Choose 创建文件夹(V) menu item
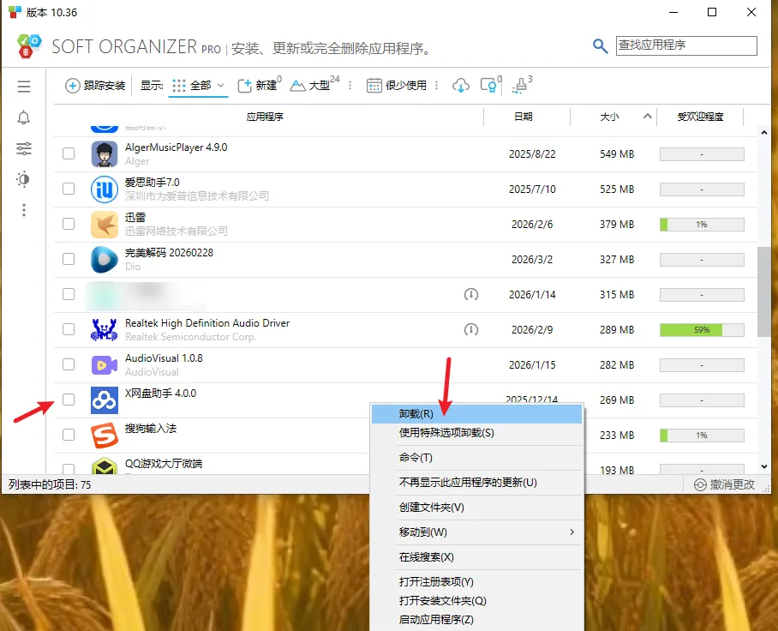This screenshot has height=631, width=778. [476, 508]
